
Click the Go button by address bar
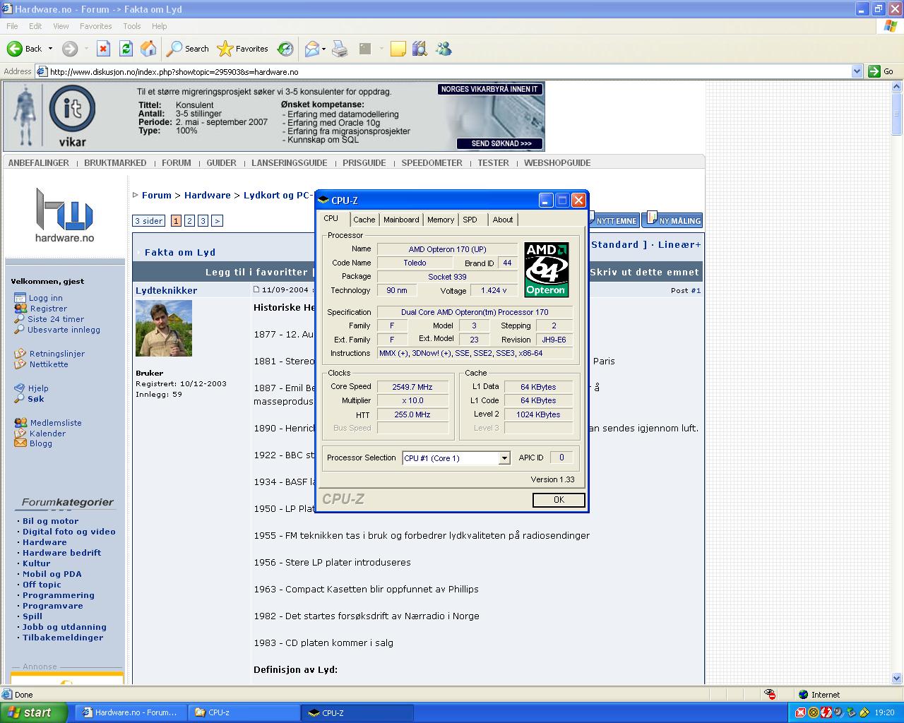[881, 71]
